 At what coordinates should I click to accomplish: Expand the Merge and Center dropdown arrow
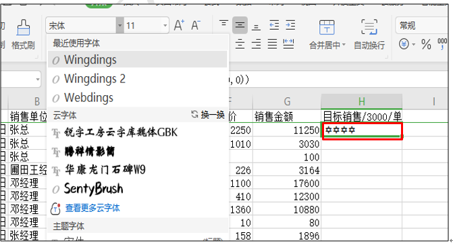[x=344, y=45]
